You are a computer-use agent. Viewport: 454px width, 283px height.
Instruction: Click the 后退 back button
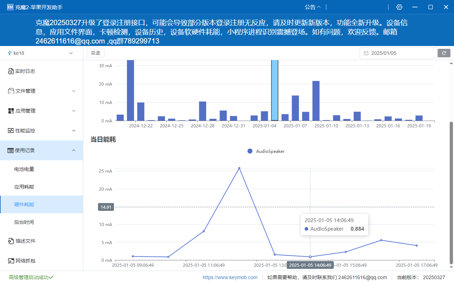pos(96,53)
